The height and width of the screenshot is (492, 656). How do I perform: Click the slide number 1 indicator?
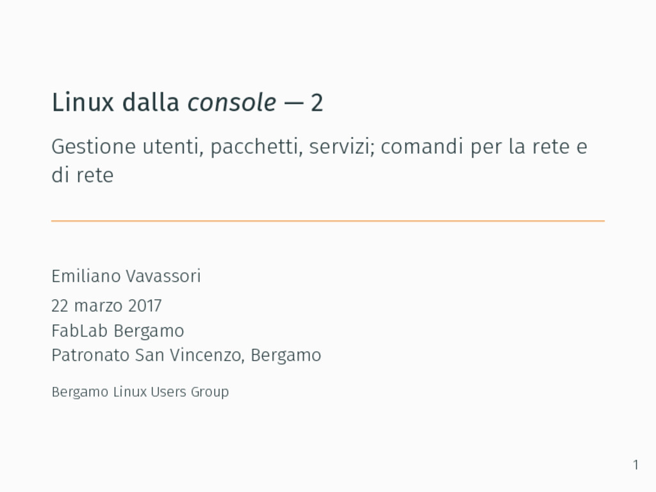tap(635, 465)
